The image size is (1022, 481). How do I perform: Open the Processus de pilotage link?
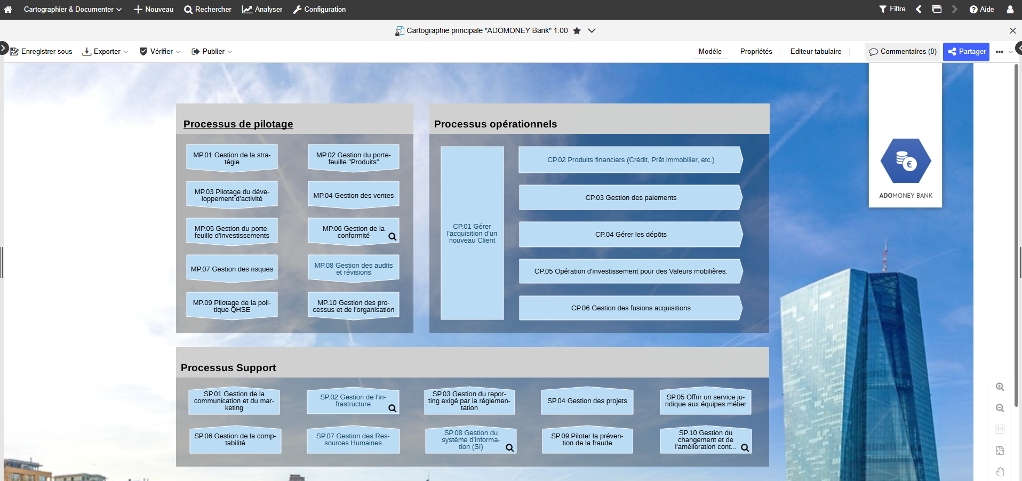pos(238,124)
